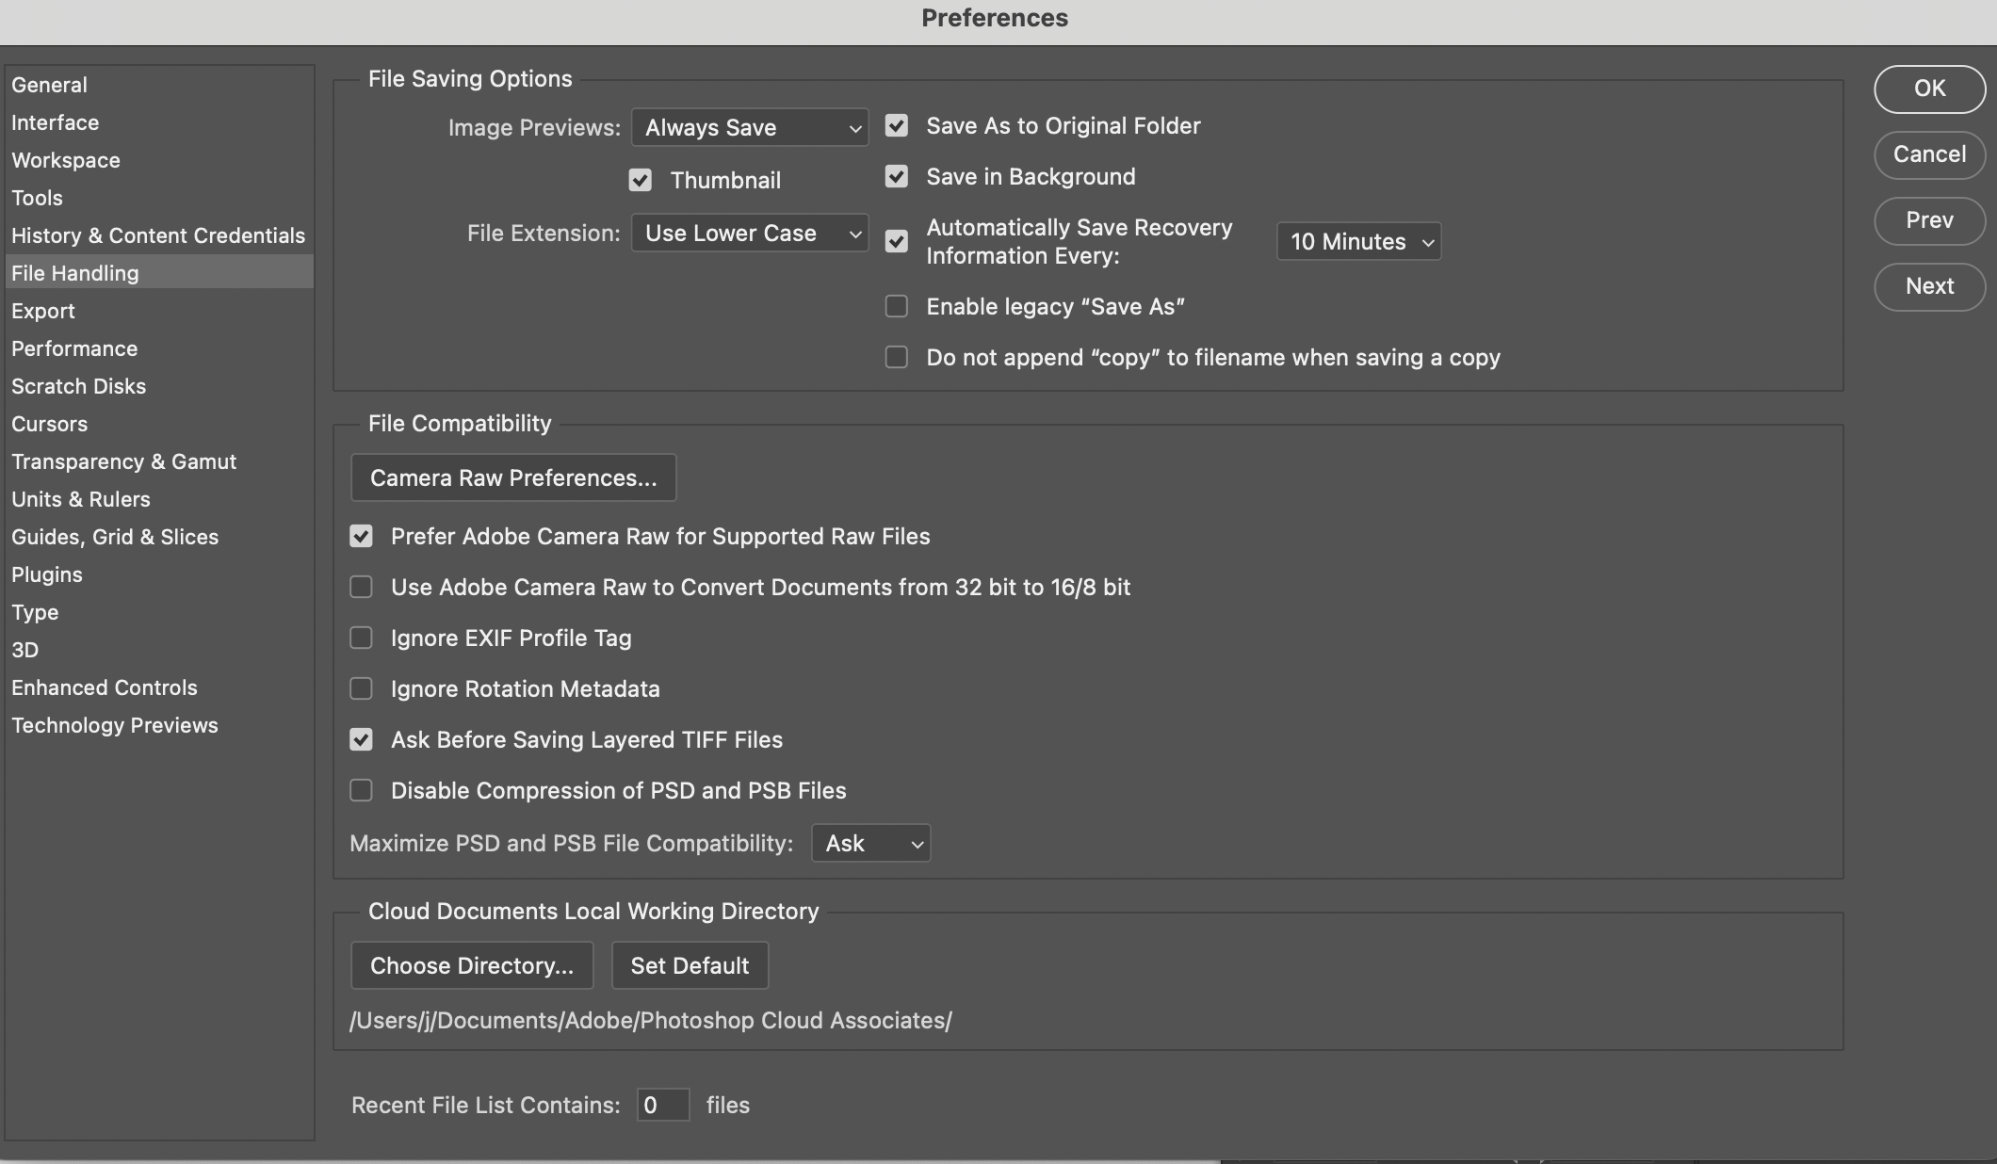1997x1164 pixels.
Task: Select Scratch Disks category
Action: pos(159,386)
